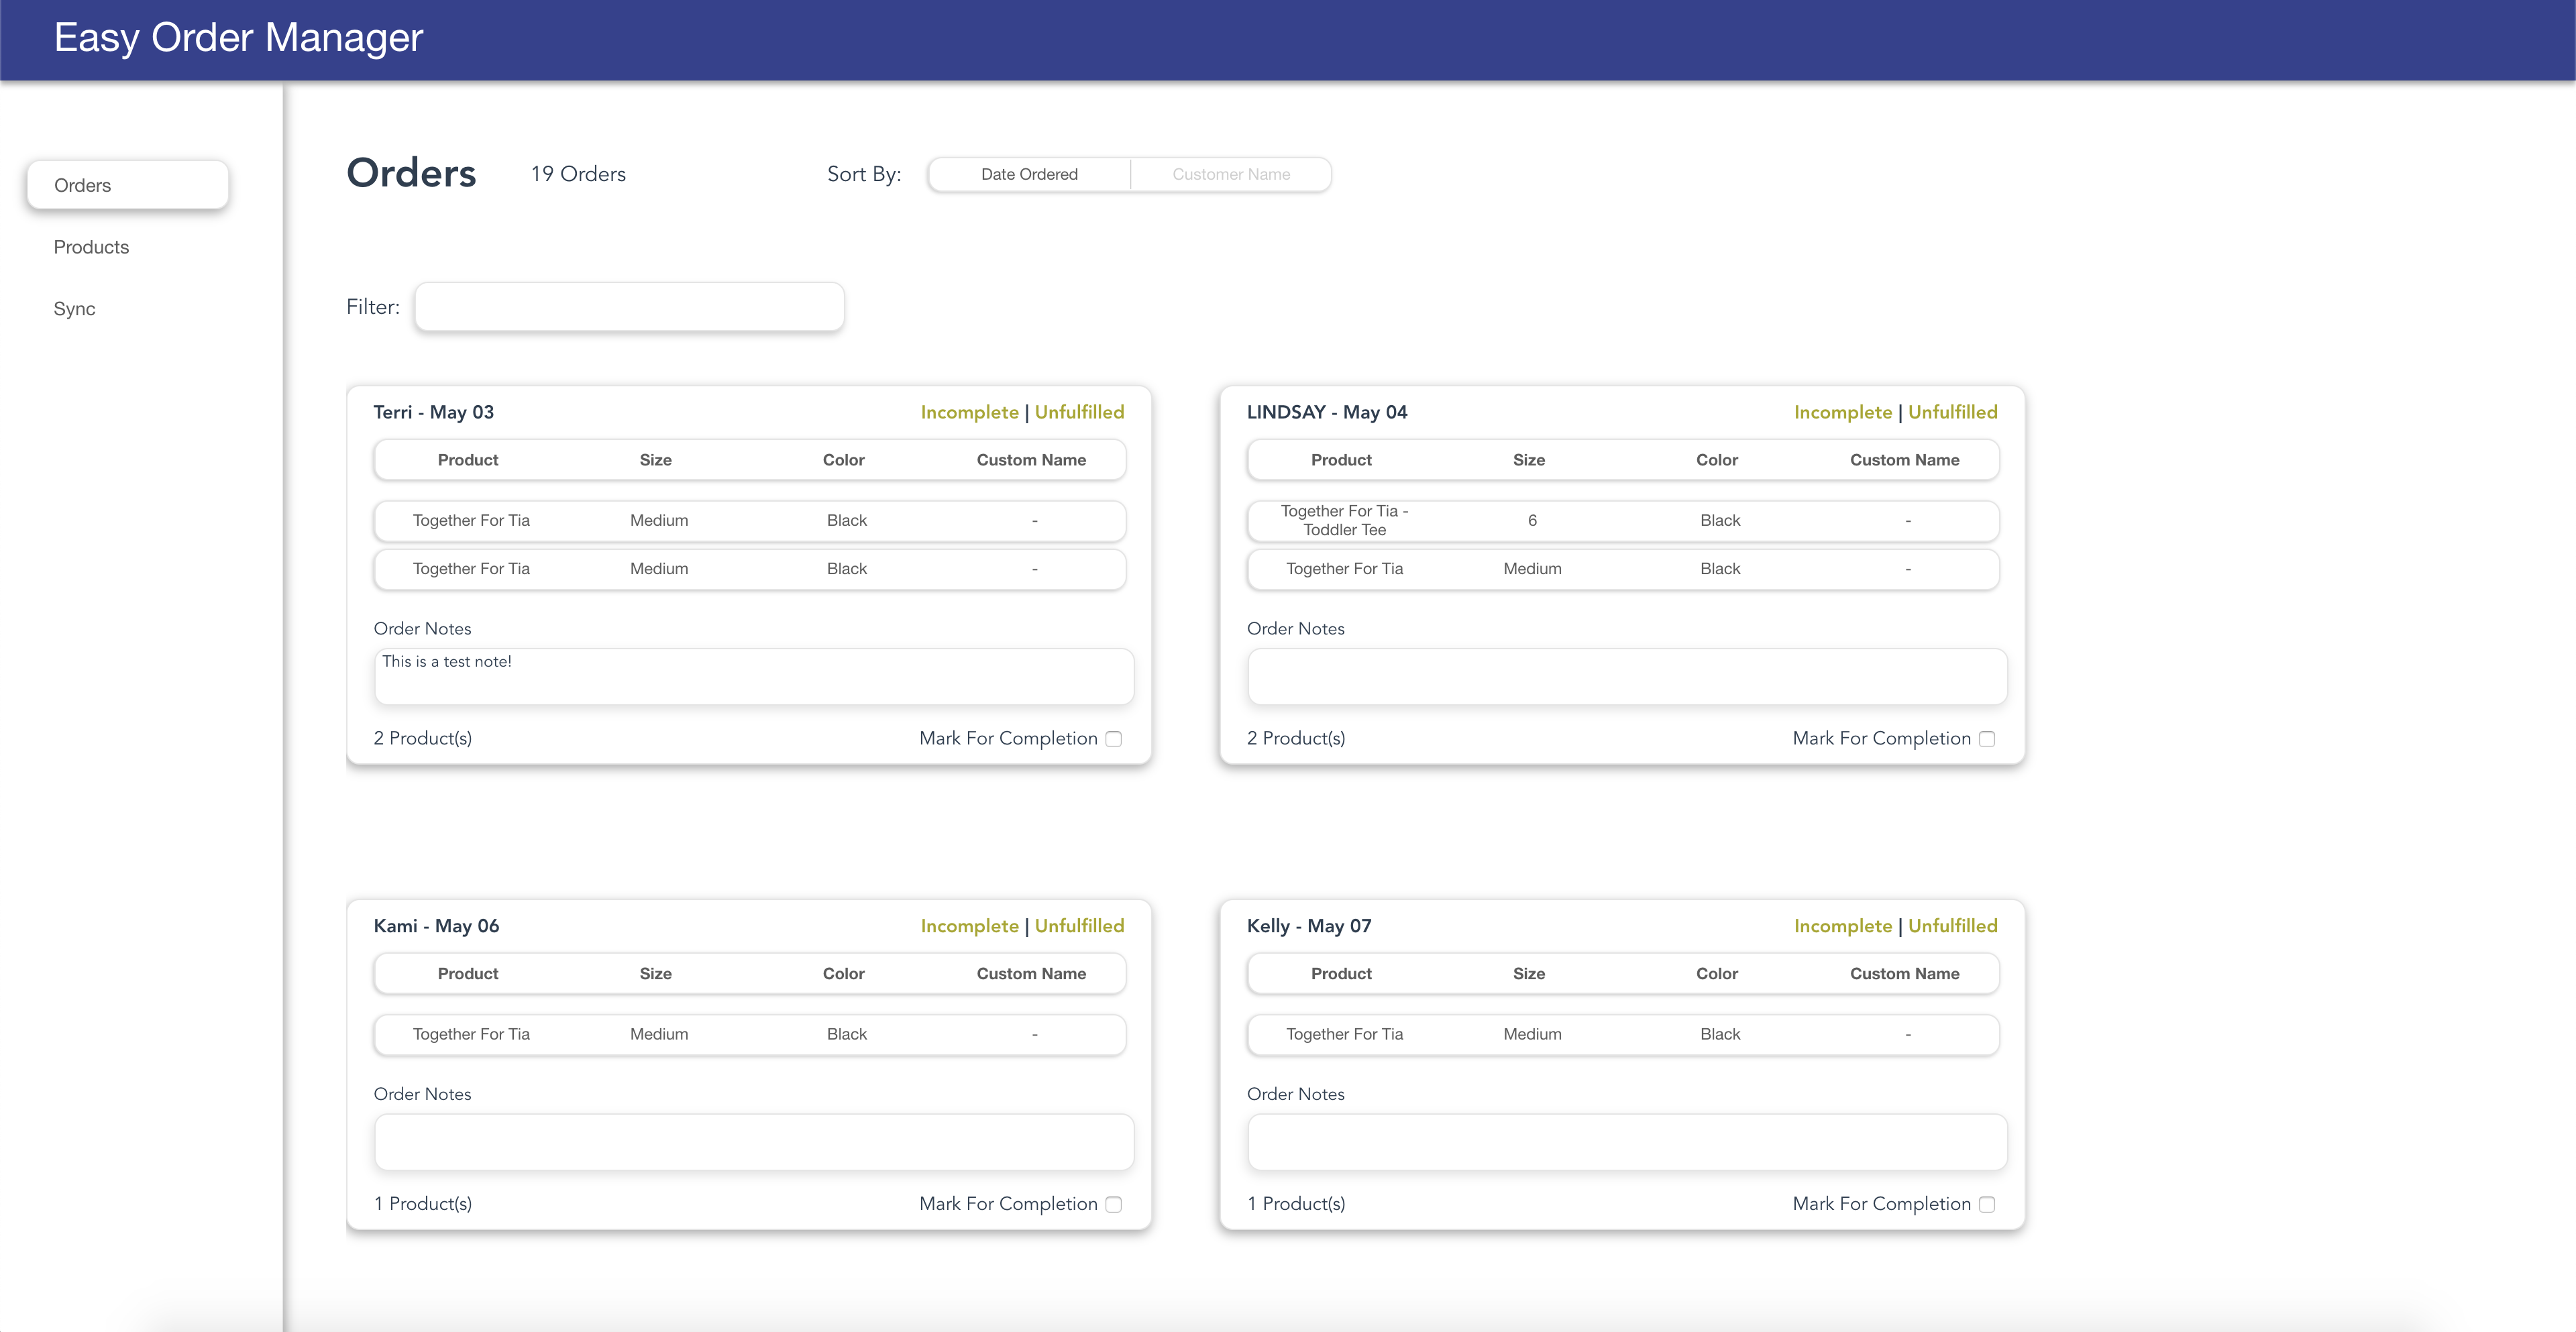Screen dimensions: 2576x1332
Task: Sort orders by Date Ordered
Action: click(1029, 174)
